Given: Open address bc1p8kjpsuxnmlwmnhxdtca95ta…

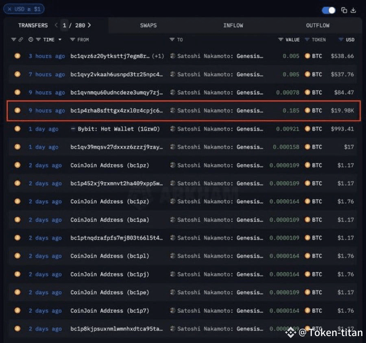Looking at the screenshot, I should (116, 329).
